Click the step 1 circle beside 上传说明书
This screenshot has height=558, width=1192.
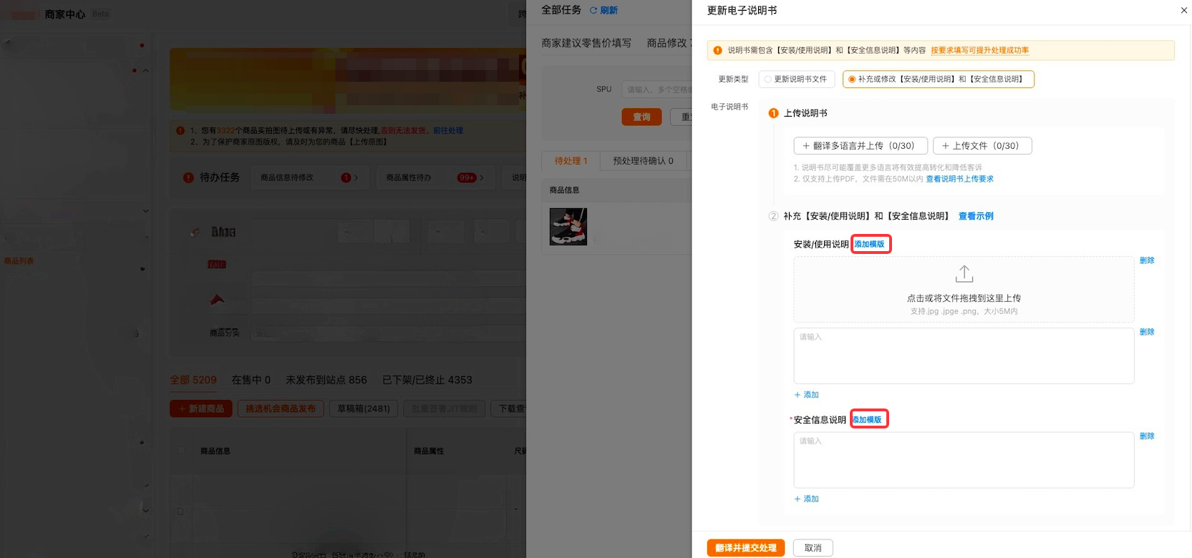tap(773, 114)
